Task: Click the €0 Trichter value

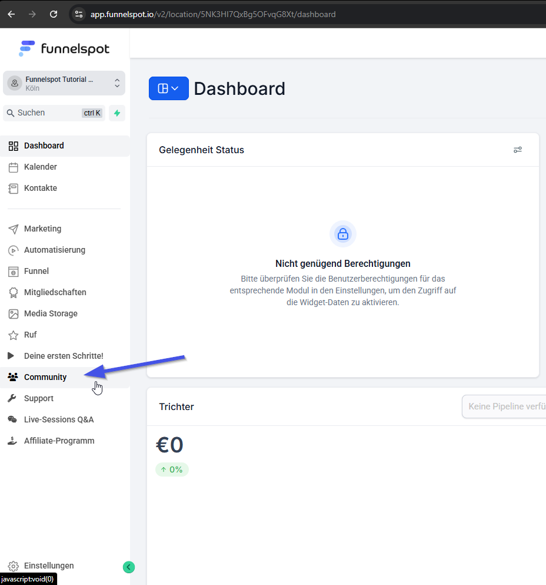Action: (x=169, y=445)
